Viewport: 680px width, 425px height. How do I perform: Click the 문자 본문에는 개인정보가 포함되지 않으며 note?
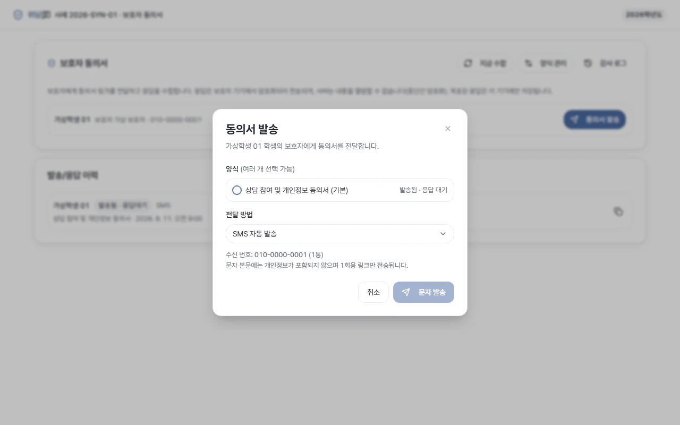(317, 265)
